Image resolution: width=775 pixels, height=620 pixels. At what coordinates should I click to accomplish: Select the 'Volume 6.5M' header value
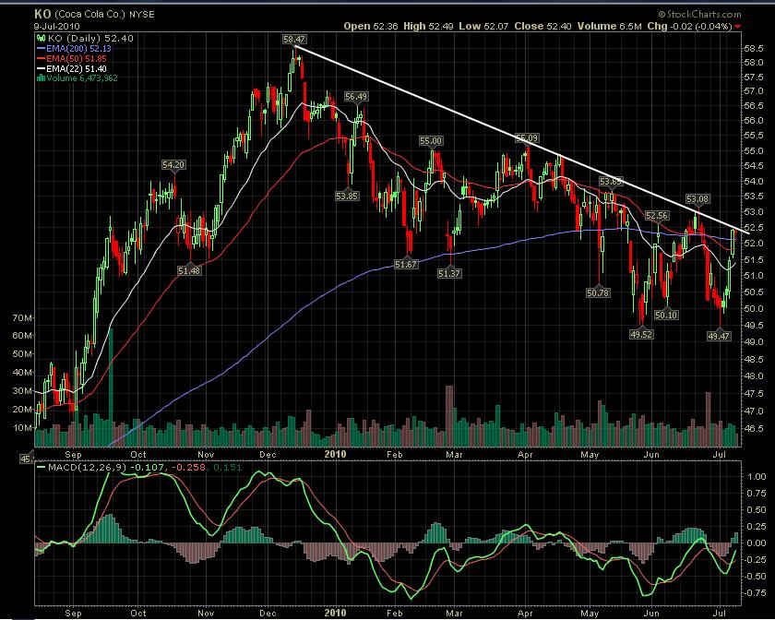(x=610, y=26)
